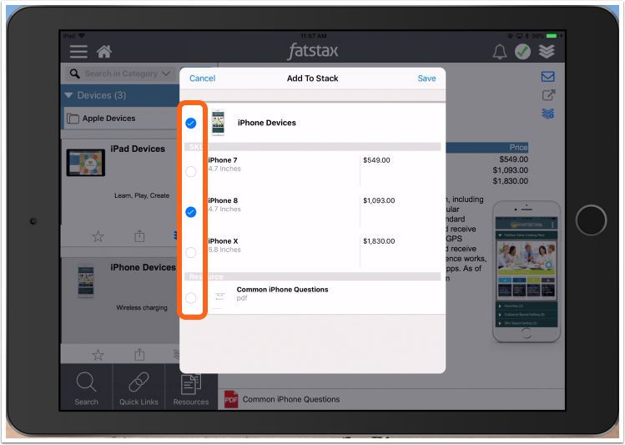Click Common iPhone Questions pdf thumbnail
The image size is (625, 445).
219,297
